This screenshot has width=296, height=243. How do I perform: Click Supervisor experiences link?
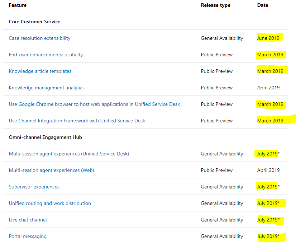tap(34, 187)
